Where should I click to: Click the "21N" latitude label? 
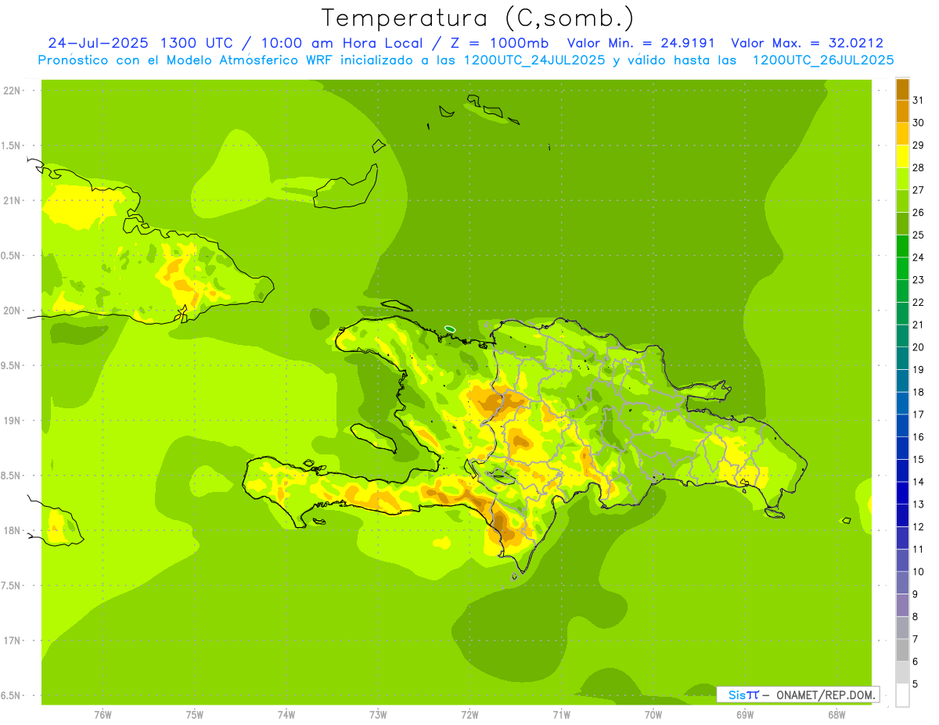click(x=11, y=200)
